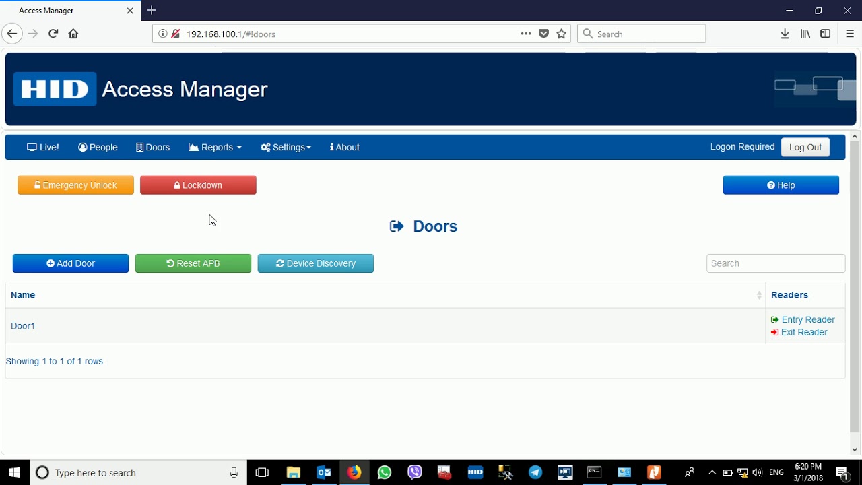Click the Readers column header
The width and height of the screenshot is (862, 485).
click(789, 295)
